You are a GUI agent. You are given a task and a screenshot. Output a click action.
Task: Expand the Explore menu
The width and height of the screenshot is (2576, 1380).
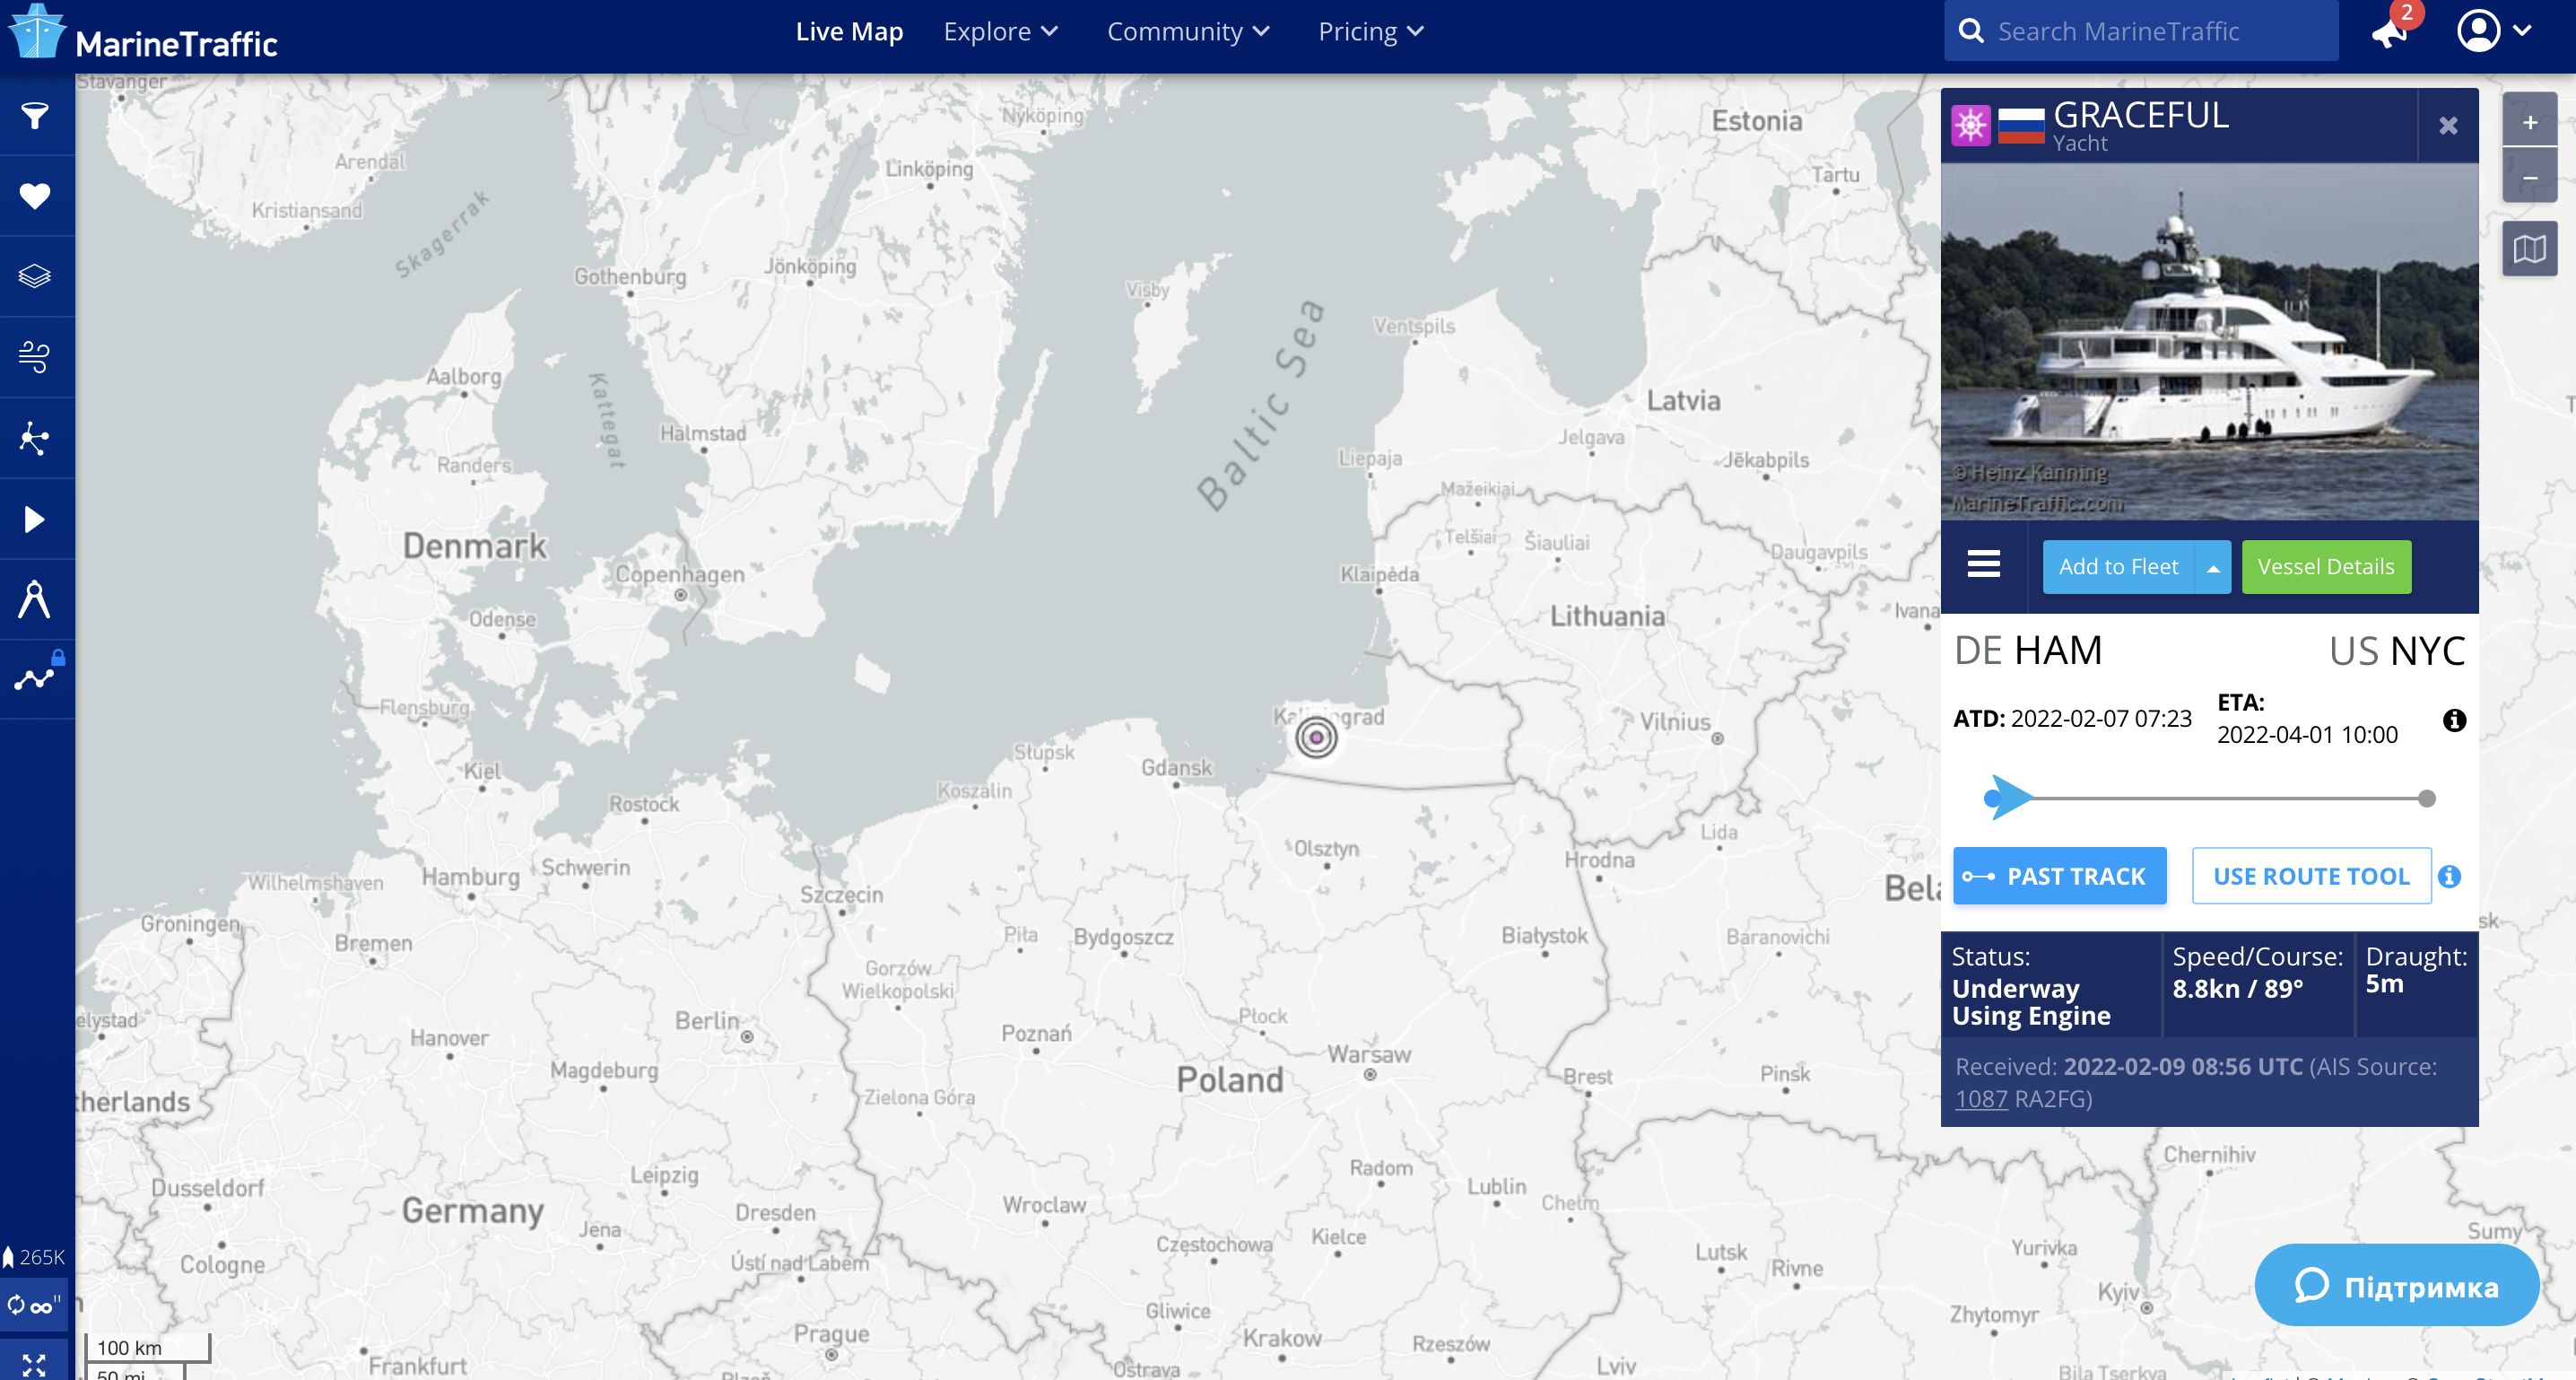click(1000, 32)
